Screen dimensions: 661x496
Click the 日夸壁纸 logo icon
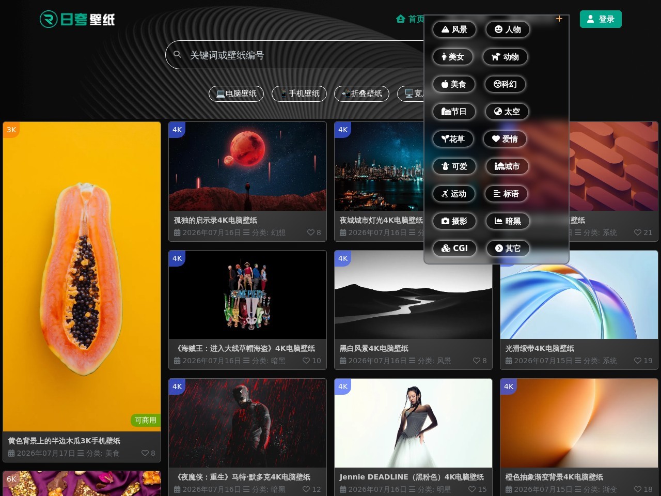pos(49,19)
